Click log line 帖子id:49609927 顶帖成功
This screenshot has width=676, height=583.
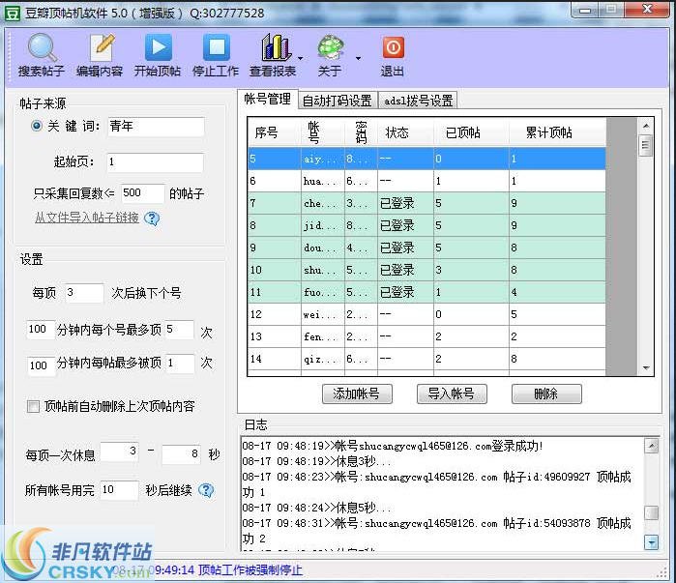(437, 484)
